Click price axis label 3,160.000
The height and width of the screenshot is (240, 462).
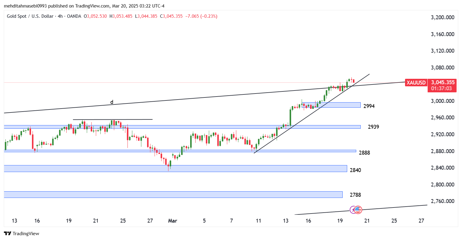pyautogui.click(x=443, y=34)
